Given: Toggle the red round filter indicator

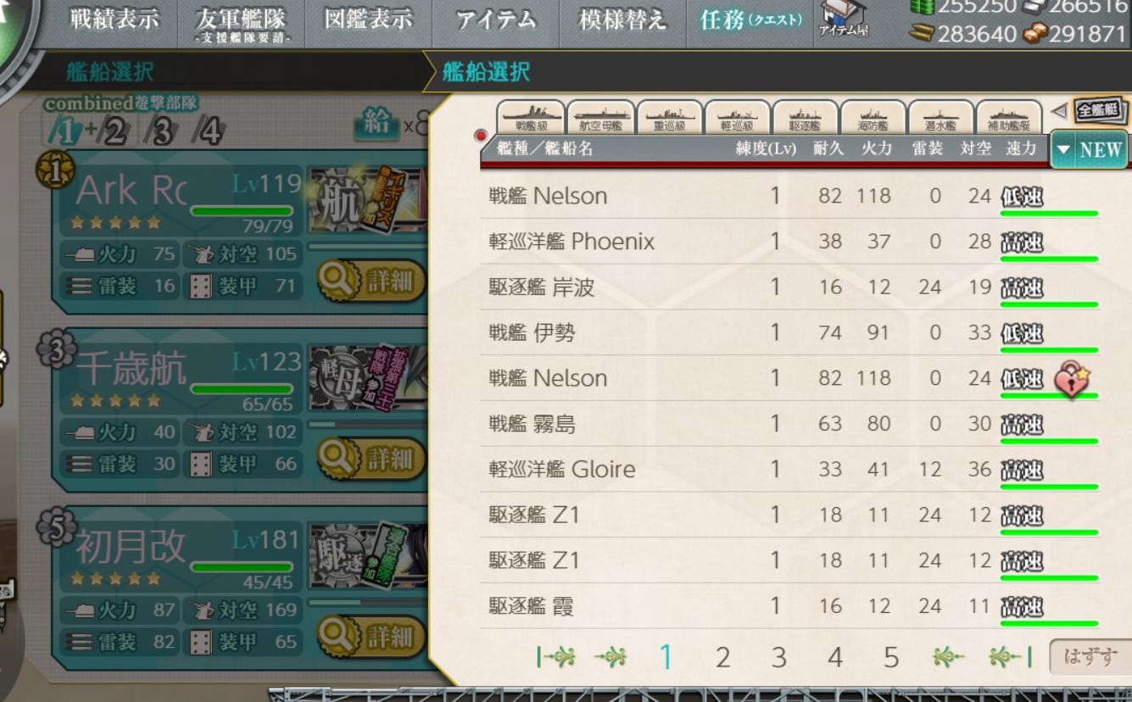Looking at the screenshot, I should [481, 136].
